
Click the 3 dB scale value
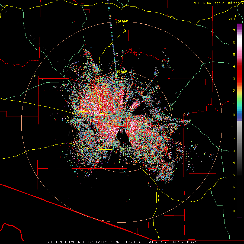coord(234,79)
